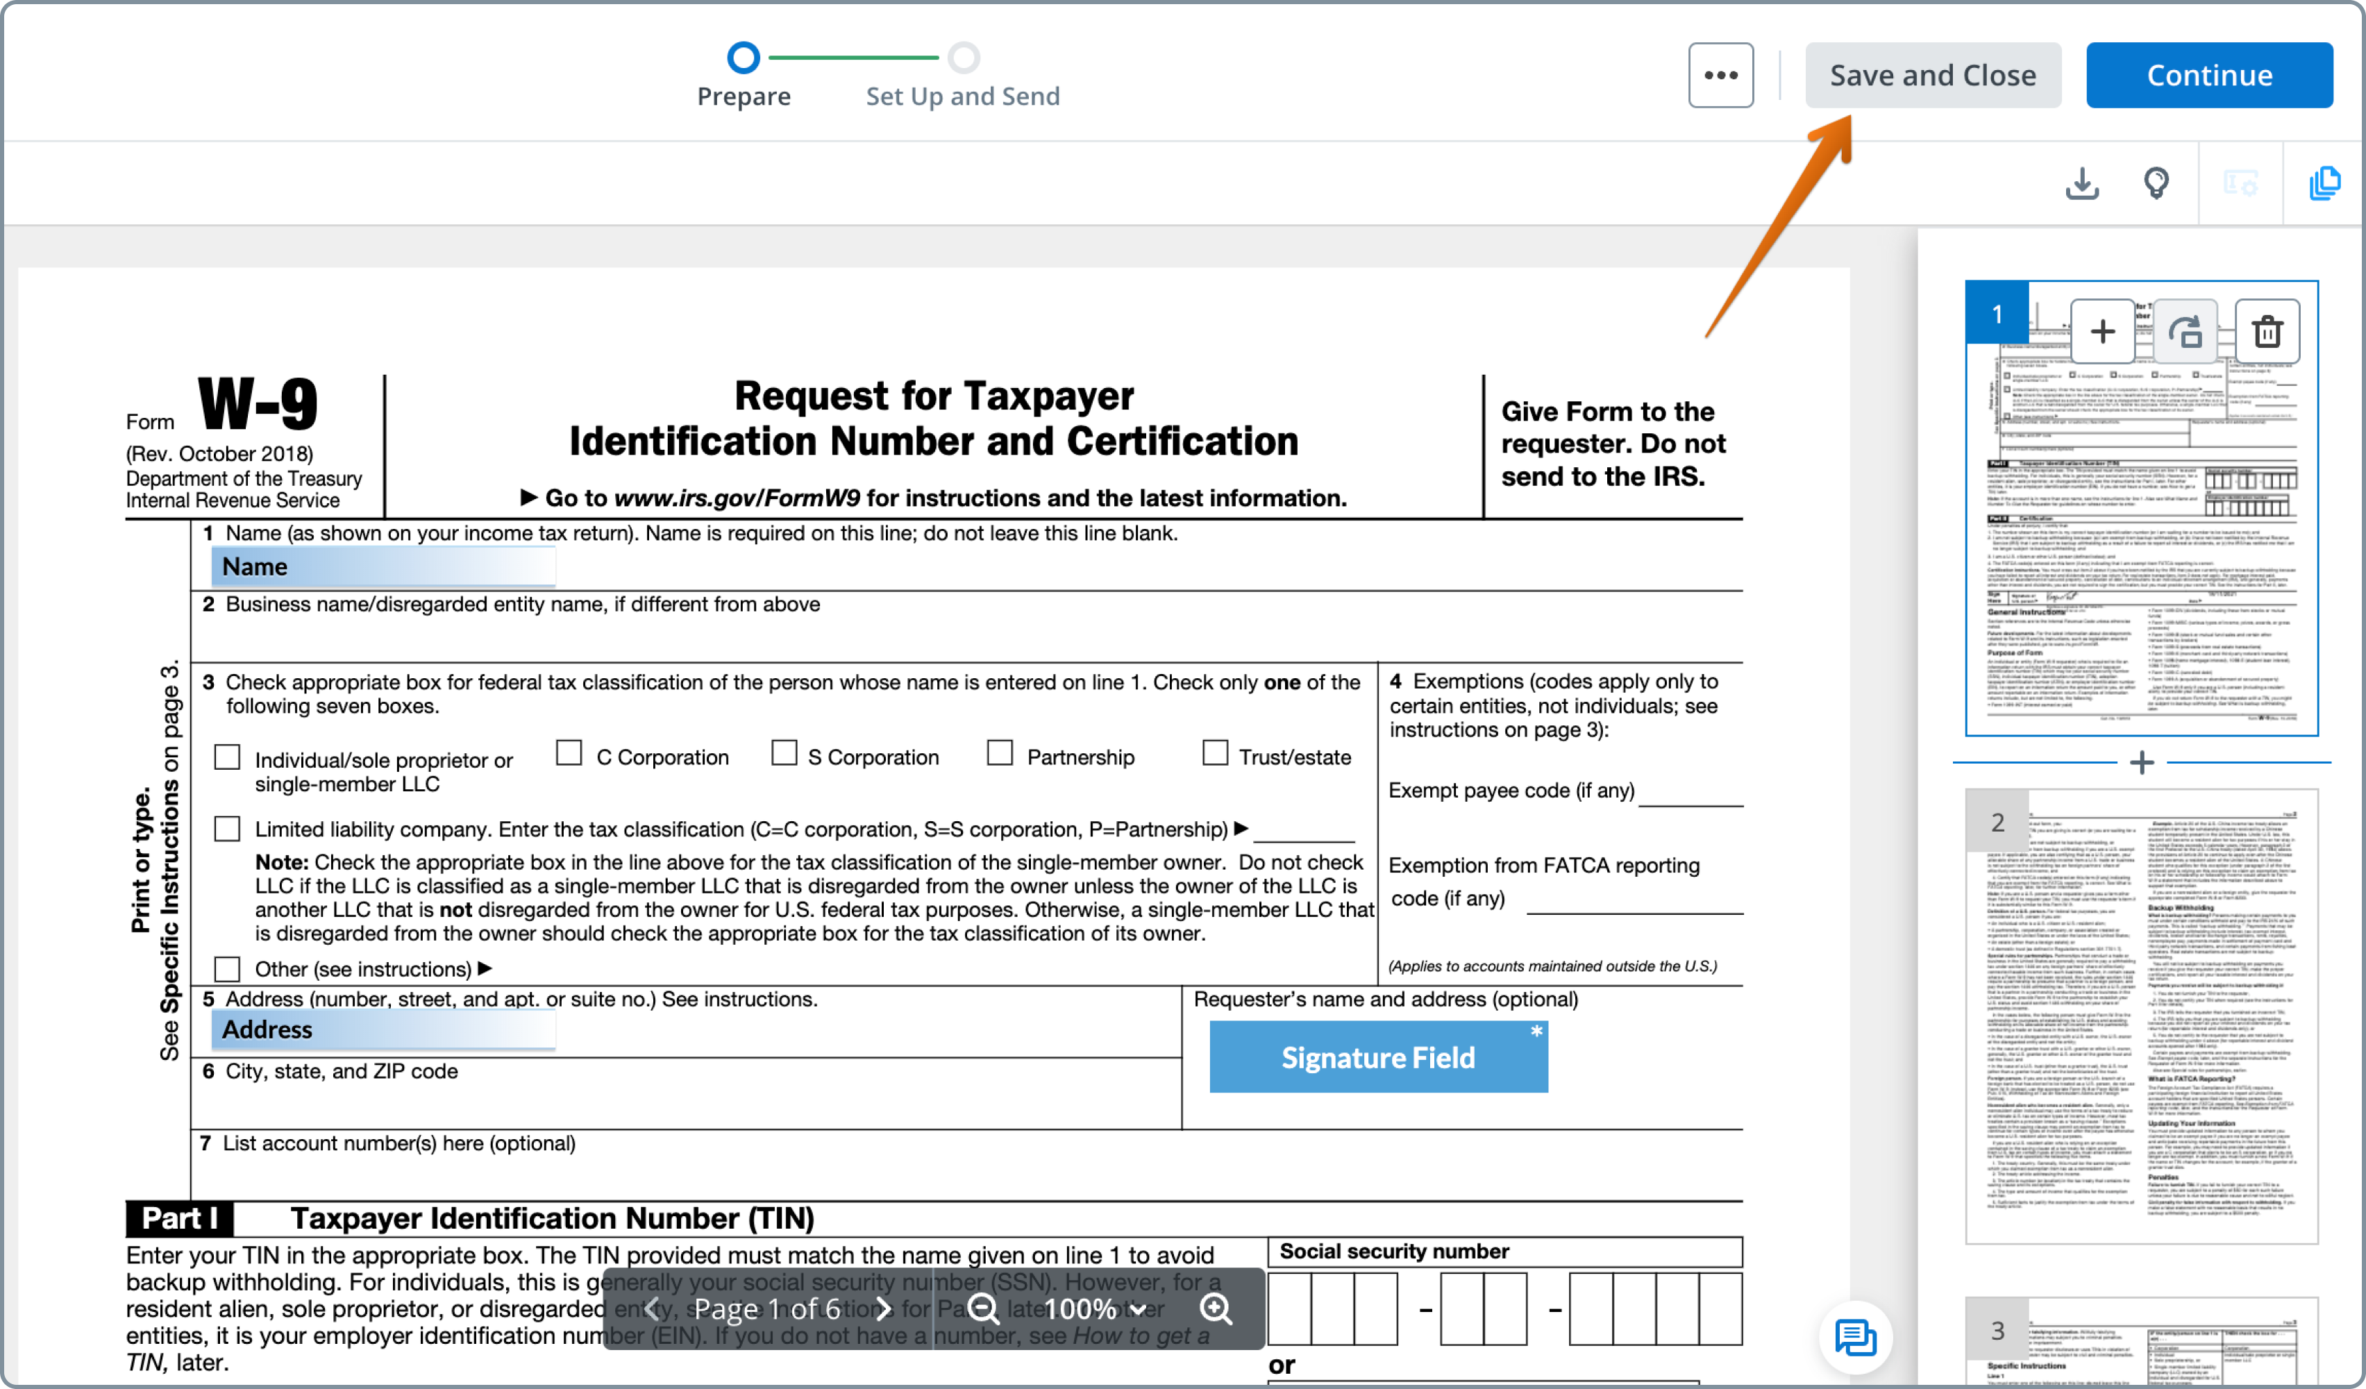Select page 1 thumbnail
2366x1389 pixels.
pos(2142,507)
